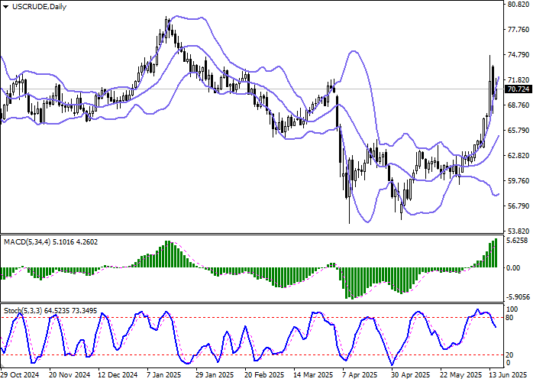
Task: Click the MACD 0.00 axis level label
Action: [x=515, y=267]
